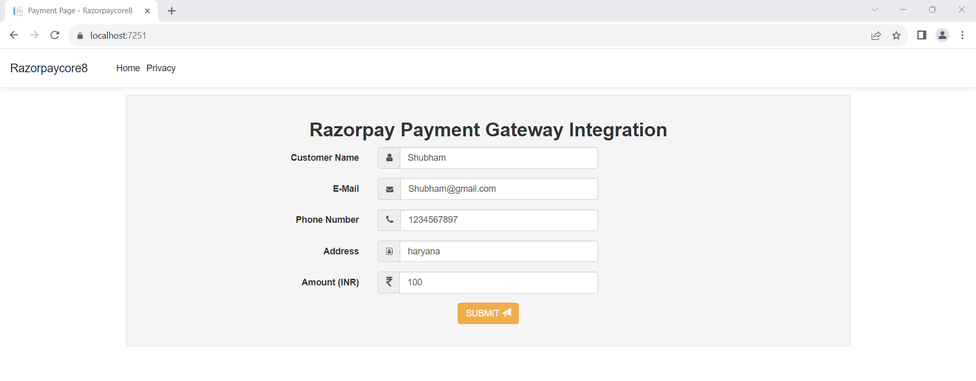Image resolution: width=976 pixels, height=381 pixels.
Task: Focus the Amount field containing 100
Action: [x=499, y=282]
